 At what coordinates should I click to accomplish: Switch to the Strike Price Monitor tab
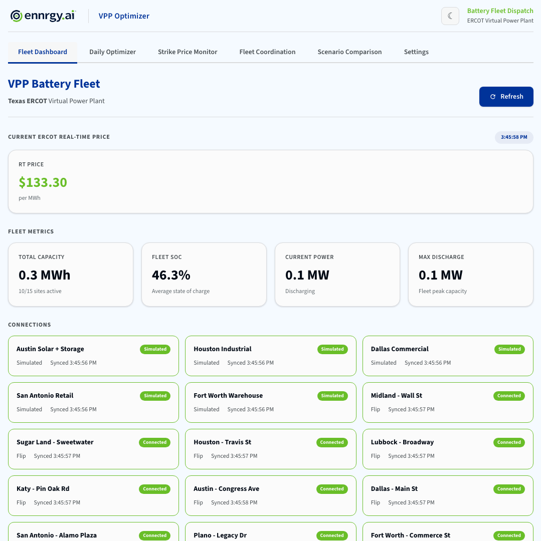[x=187, y=52]
